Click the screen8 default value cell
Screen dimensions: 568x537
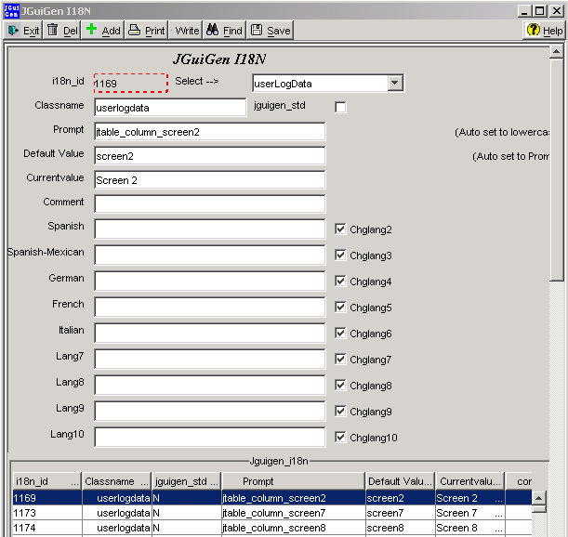coord(400,528)
